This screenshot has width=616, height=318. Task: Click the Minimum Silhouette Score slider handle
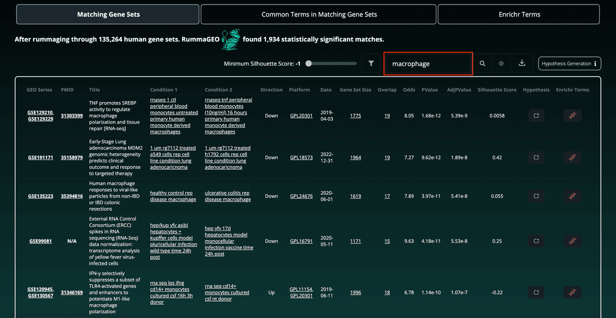[309, 64]
